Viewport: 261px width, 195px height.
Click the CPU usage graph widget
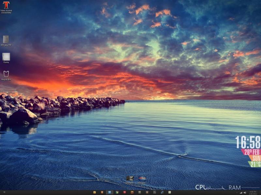coord(210,188)
